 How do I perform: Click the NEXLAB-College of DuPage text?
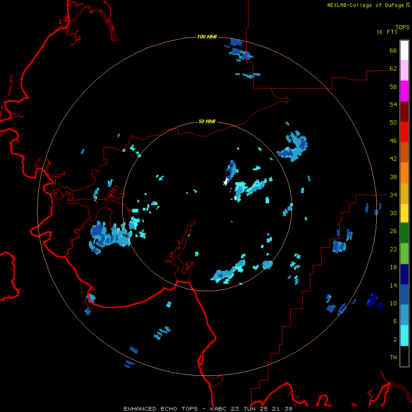coord(365,5)
